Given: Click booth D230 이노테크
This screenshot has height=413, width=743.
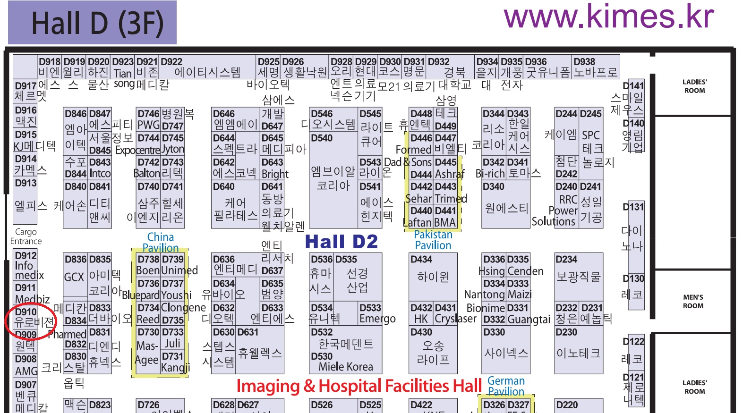Looking at the screenshot, I should pos(579,350).
